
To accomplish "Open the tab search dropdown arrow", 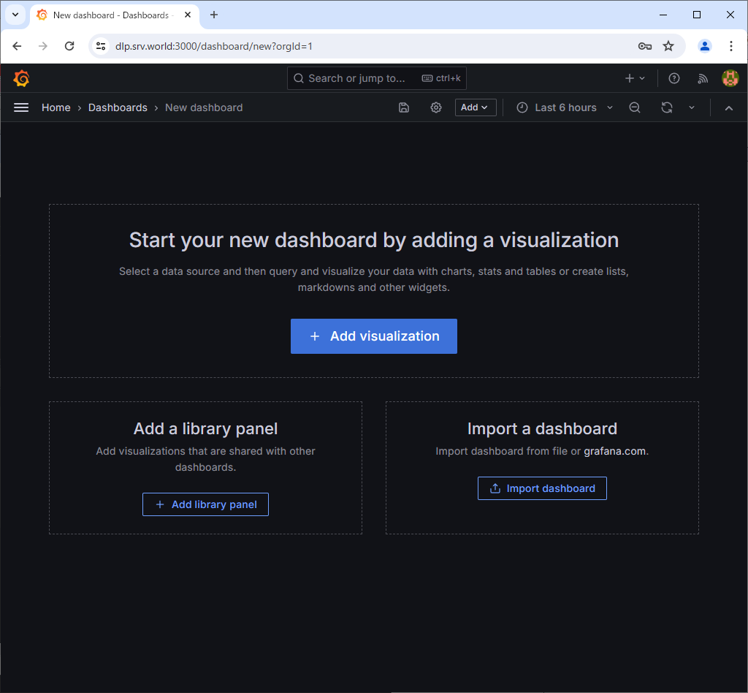I will coord(15,15).
